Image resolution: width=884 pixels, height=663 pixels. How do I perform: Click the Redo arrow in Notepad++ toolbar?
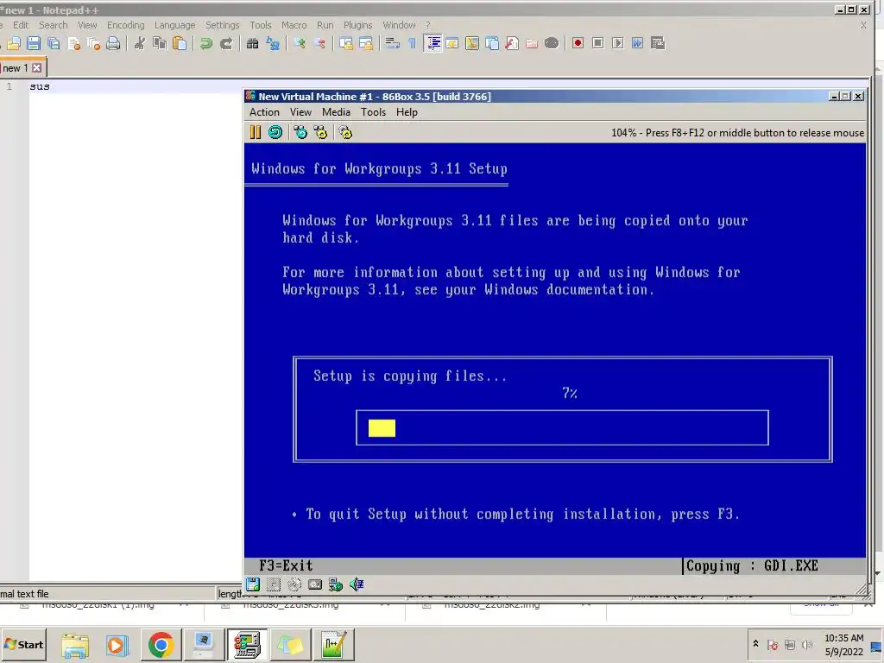(226, 43)
